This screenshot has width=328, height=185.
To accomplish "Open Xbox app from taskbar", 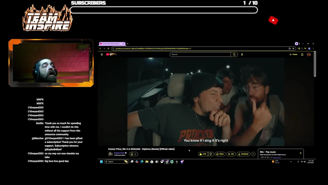I will 162,162.
